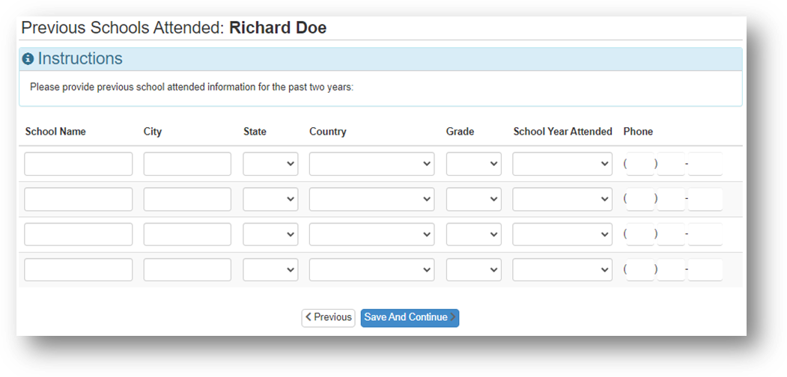Viewport: 787px width, 377px height.
Task: Click the School Name column header
Action: pos(55,132)
